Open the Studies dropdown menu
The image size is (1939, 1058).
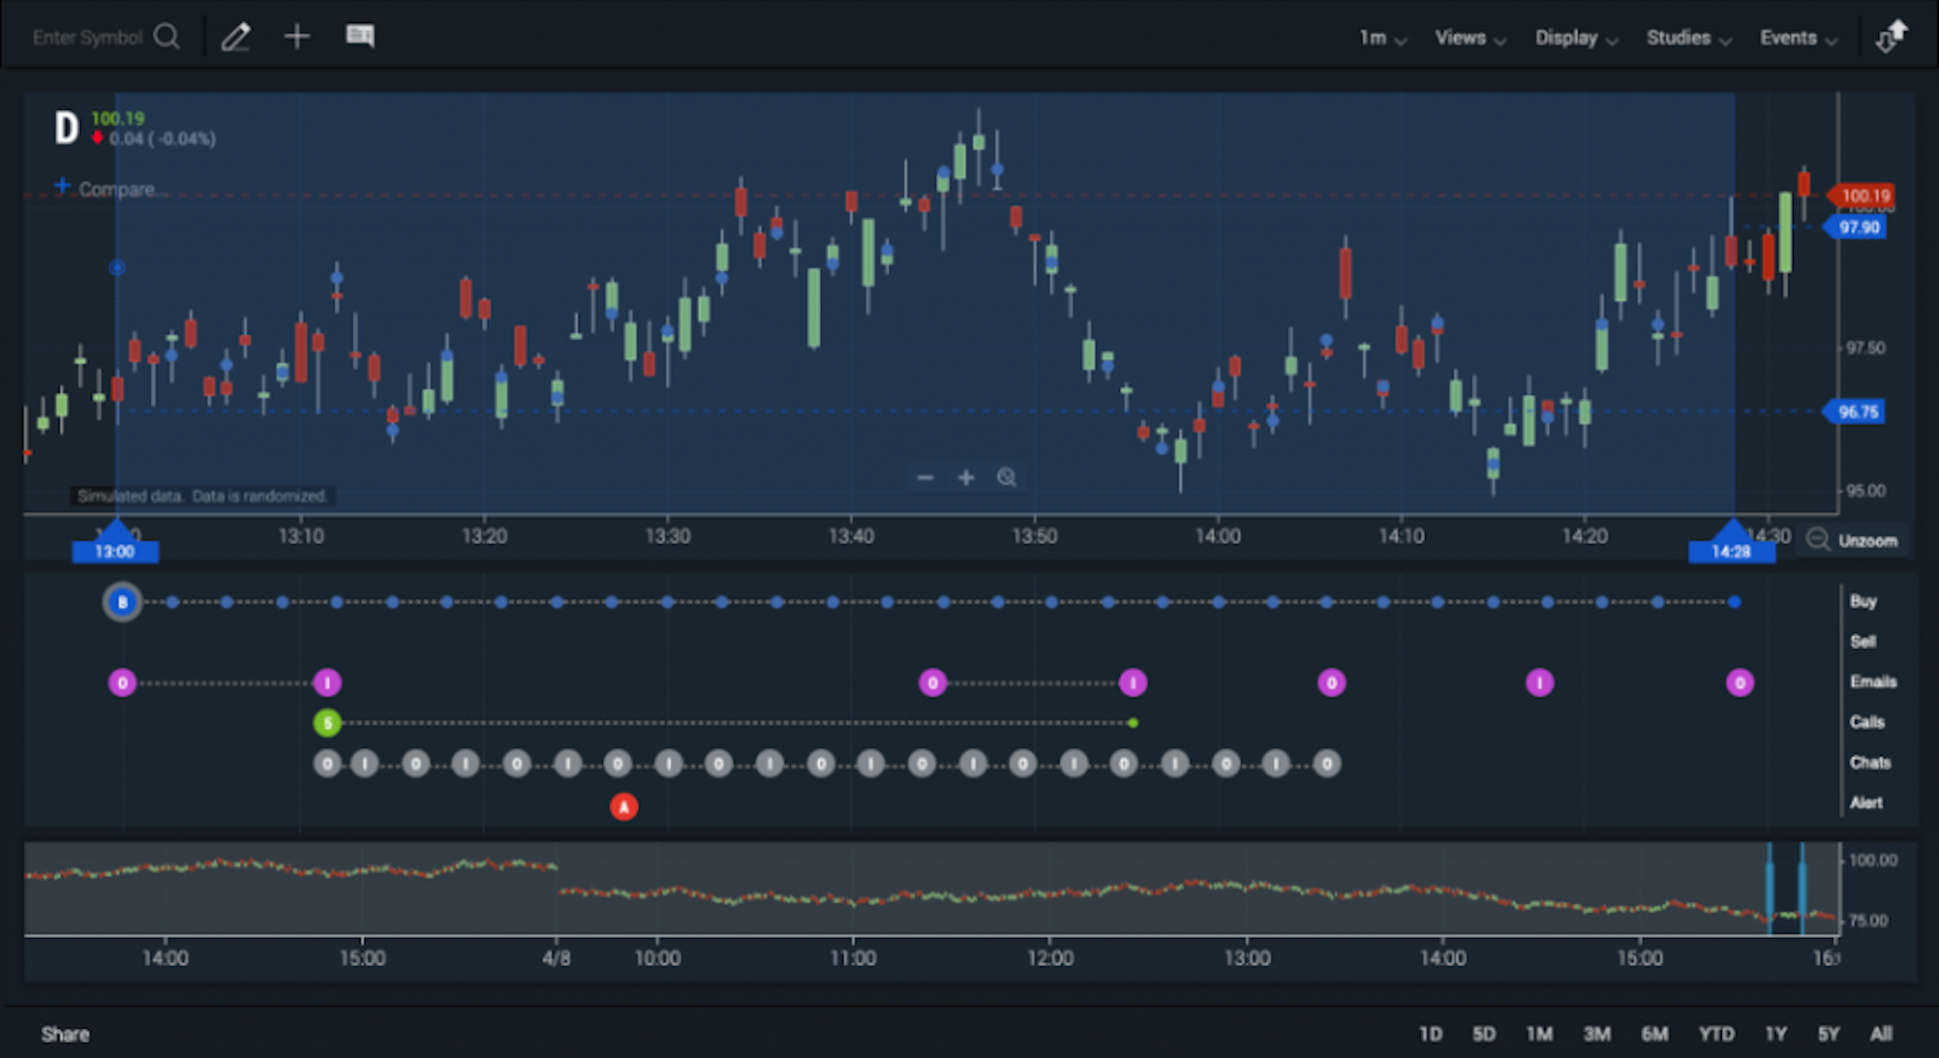pyautogui.click(x=1688, y=38)
